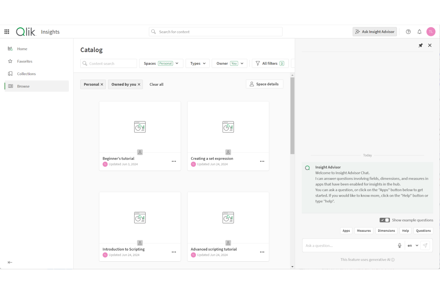Open the Beginner's tutorial app thumbnail
440x294 pixels.
140,126
